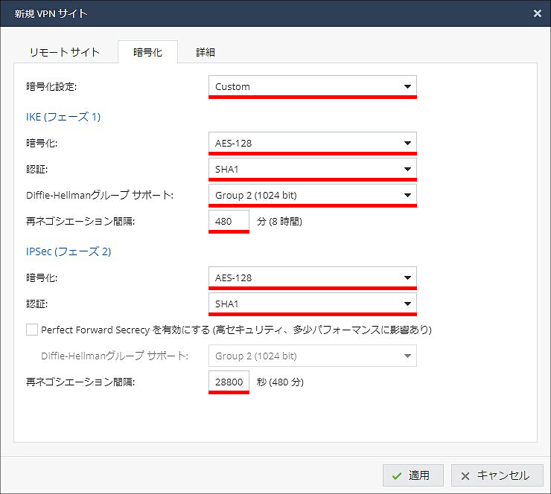Screen dimensions: 551x494
Task: Click the 新規 VPN サイト title text
Action: 51,13
